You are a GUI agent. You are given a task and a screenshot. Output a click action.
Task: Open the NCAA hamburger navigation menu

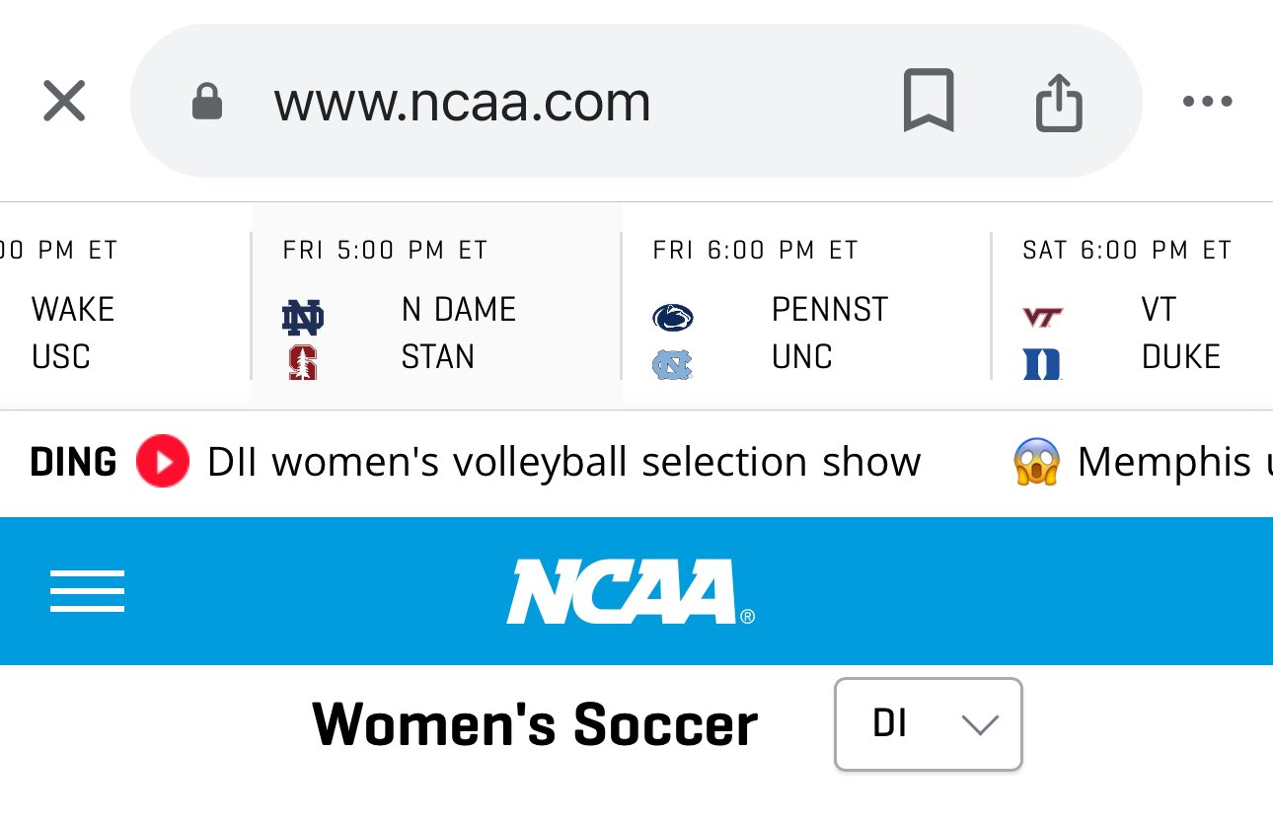click(87, 591)
